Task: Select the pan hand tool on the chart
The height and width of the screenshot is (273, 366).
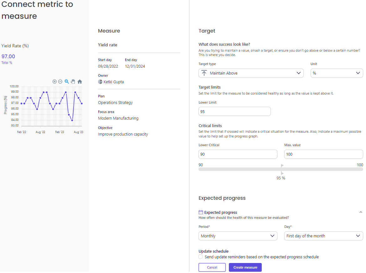Action: coord(73,81)
